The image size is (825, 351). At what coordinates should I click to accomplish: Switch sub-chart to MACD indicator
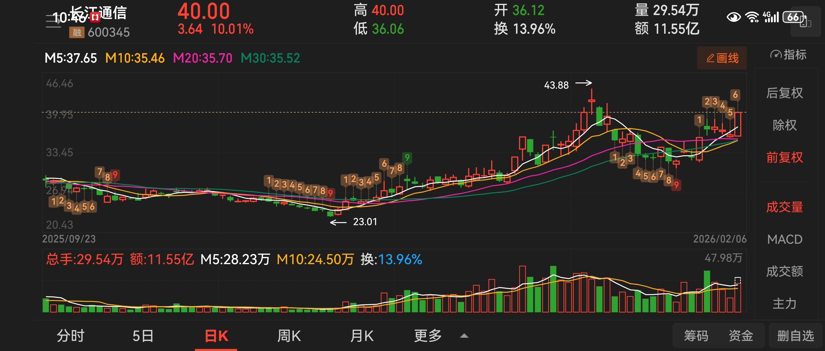[x=784, y=239]
